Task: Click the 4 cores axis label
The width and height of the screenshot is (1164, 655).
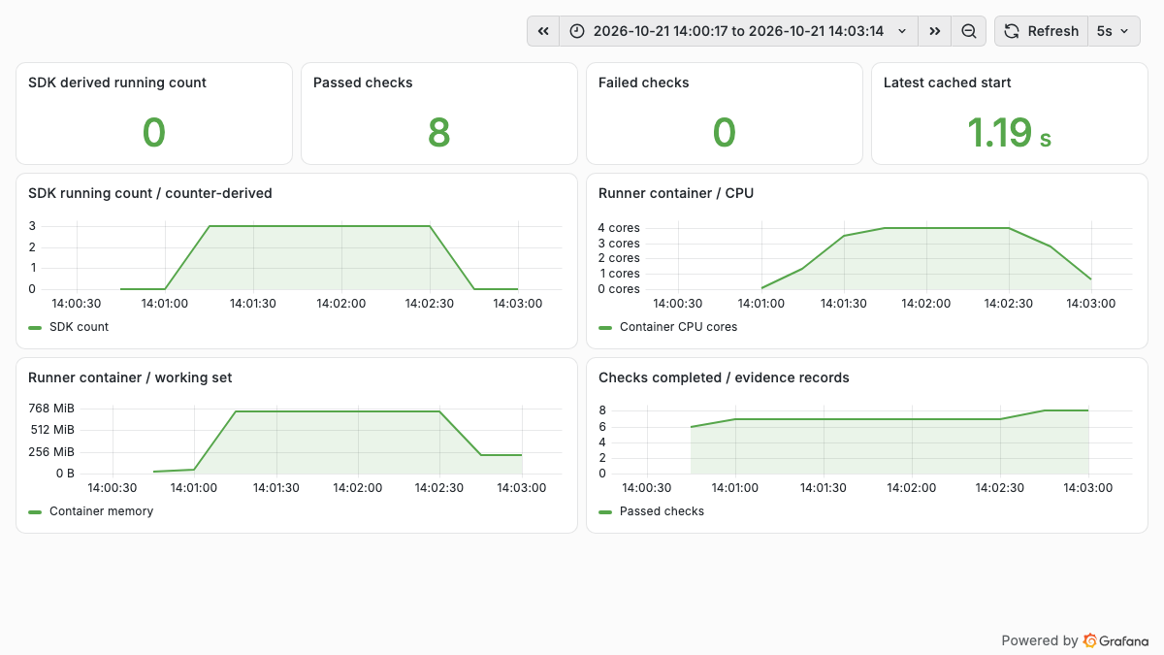Action: pos(619,228)
